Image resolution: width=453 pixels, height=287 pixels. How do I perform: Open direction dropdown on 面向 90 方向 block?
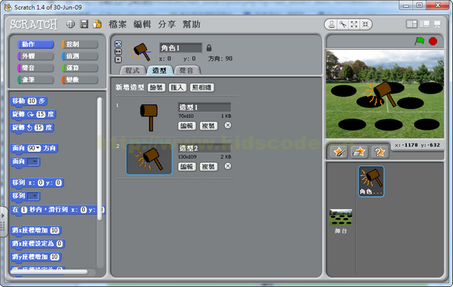tap(38, 148)
